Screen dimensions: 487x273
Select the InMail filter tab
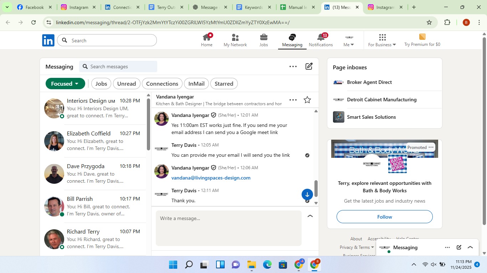pos(196,84)
